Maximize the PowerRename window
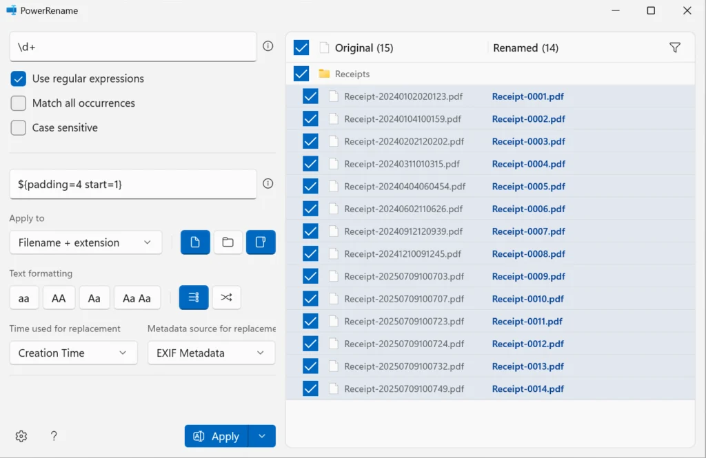Viewport: 706px width, 458px height. pos(651,10)
